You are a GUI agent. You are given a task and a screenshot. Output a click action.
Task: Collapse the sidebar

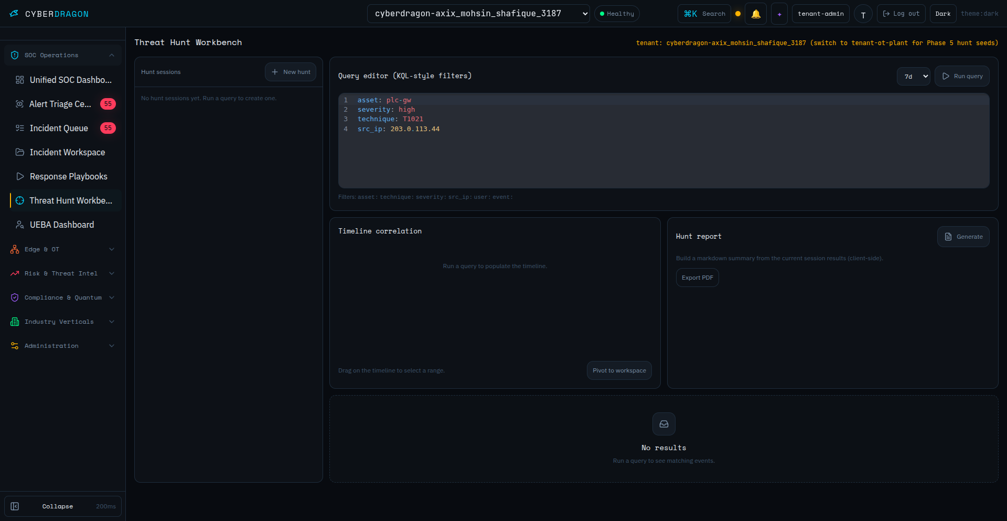[63, 506]
